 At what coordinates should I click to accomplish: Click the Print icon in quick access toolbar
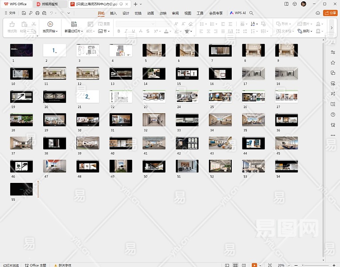[x=37, y=13]
